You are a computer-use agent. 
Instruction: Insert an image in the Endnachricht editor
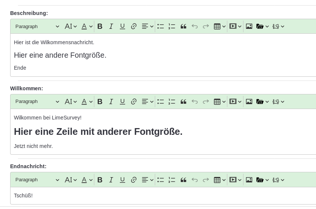coord(249,180)
